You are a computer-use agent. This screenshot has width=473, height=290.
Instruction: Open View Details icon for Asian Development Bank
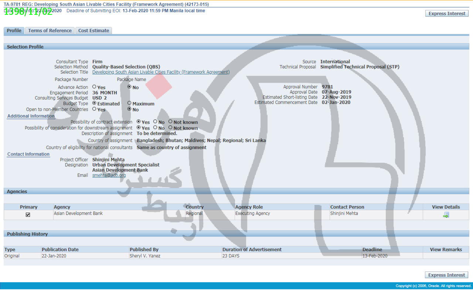point(446,215)
